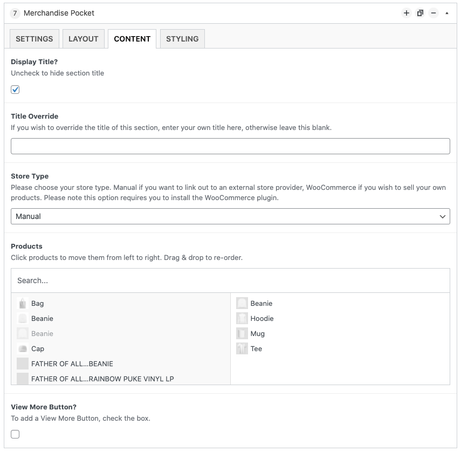Open the LAYOUT tab
This screenshot has width=461, height=452.
(x=84, y=38)
